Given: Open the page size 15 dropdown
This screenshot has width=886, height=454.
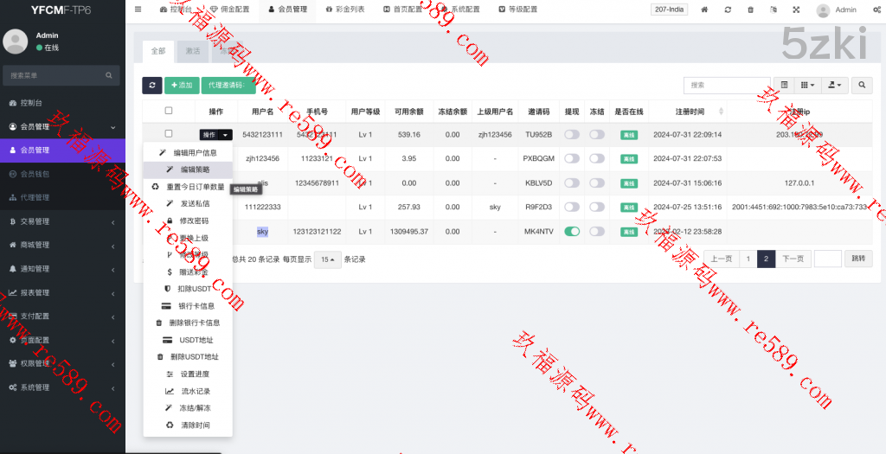Looking at the screenshot, I should coord(327,259).
